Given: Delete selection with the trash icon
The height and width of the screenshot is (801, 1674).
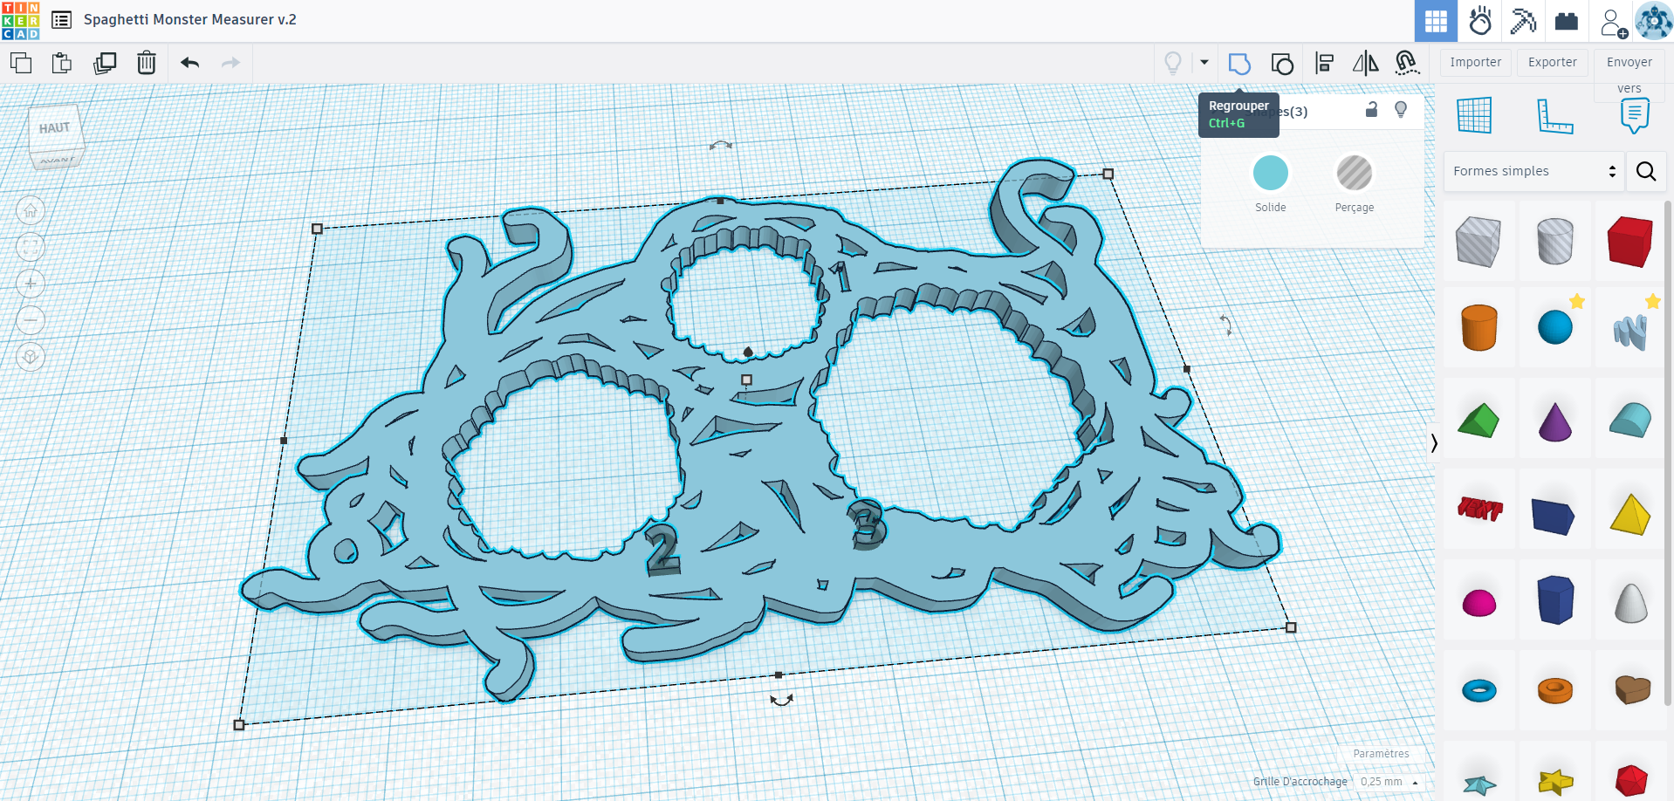Looking at the screenshot, I should pyautogui.click(x=147, y=63).
